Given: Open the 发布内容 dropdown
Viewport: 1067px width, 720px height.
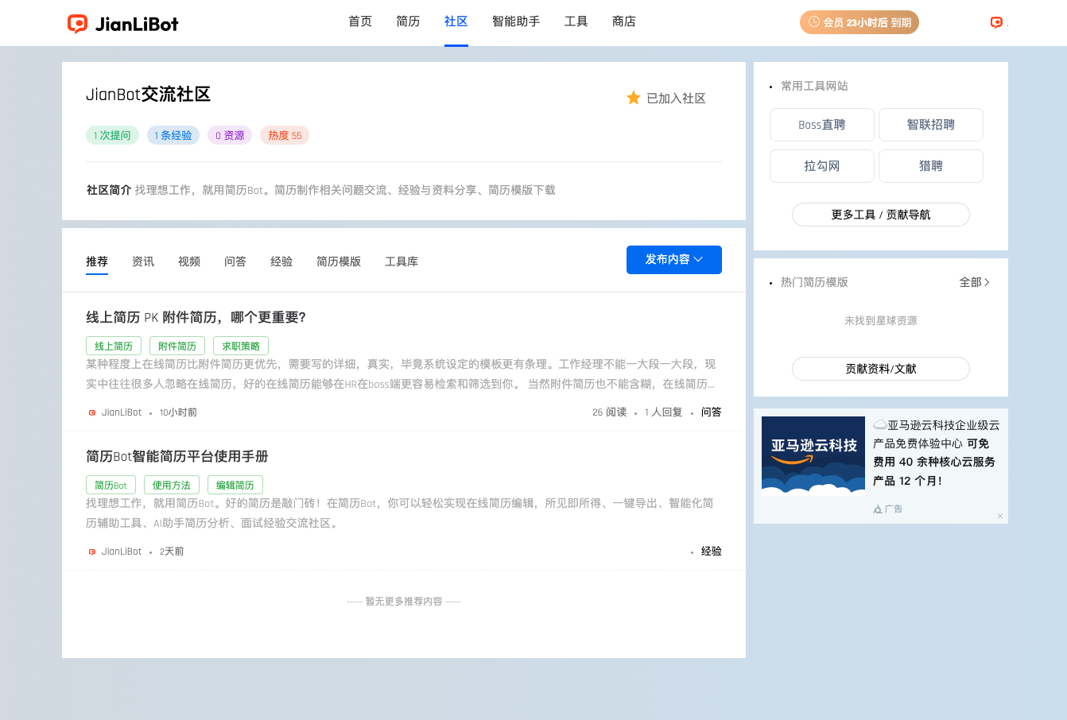Looking at the screenshot, I should 673,260.
